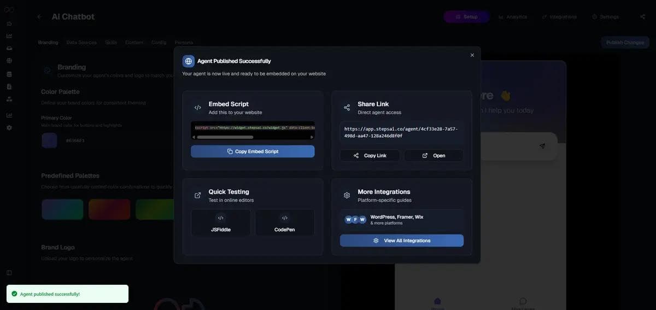Click the green check icon in the toast
The height and width of the screenshot is (310, 656).
pyautogui.click(x=14, y=294)
